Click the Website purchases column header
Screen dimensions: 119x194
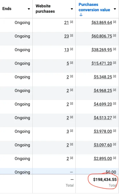tap(45, 9)
